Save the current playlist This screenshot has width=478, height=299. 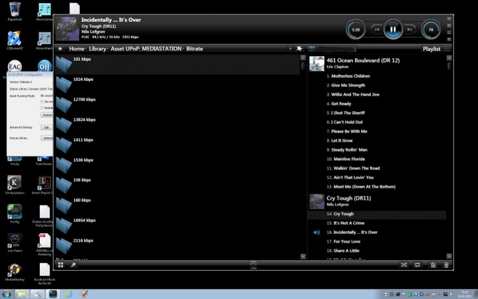point(433,264)
